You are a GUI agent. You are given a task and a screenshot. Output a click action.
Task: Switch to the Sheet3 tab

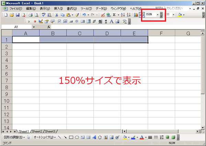coord(50,131)
